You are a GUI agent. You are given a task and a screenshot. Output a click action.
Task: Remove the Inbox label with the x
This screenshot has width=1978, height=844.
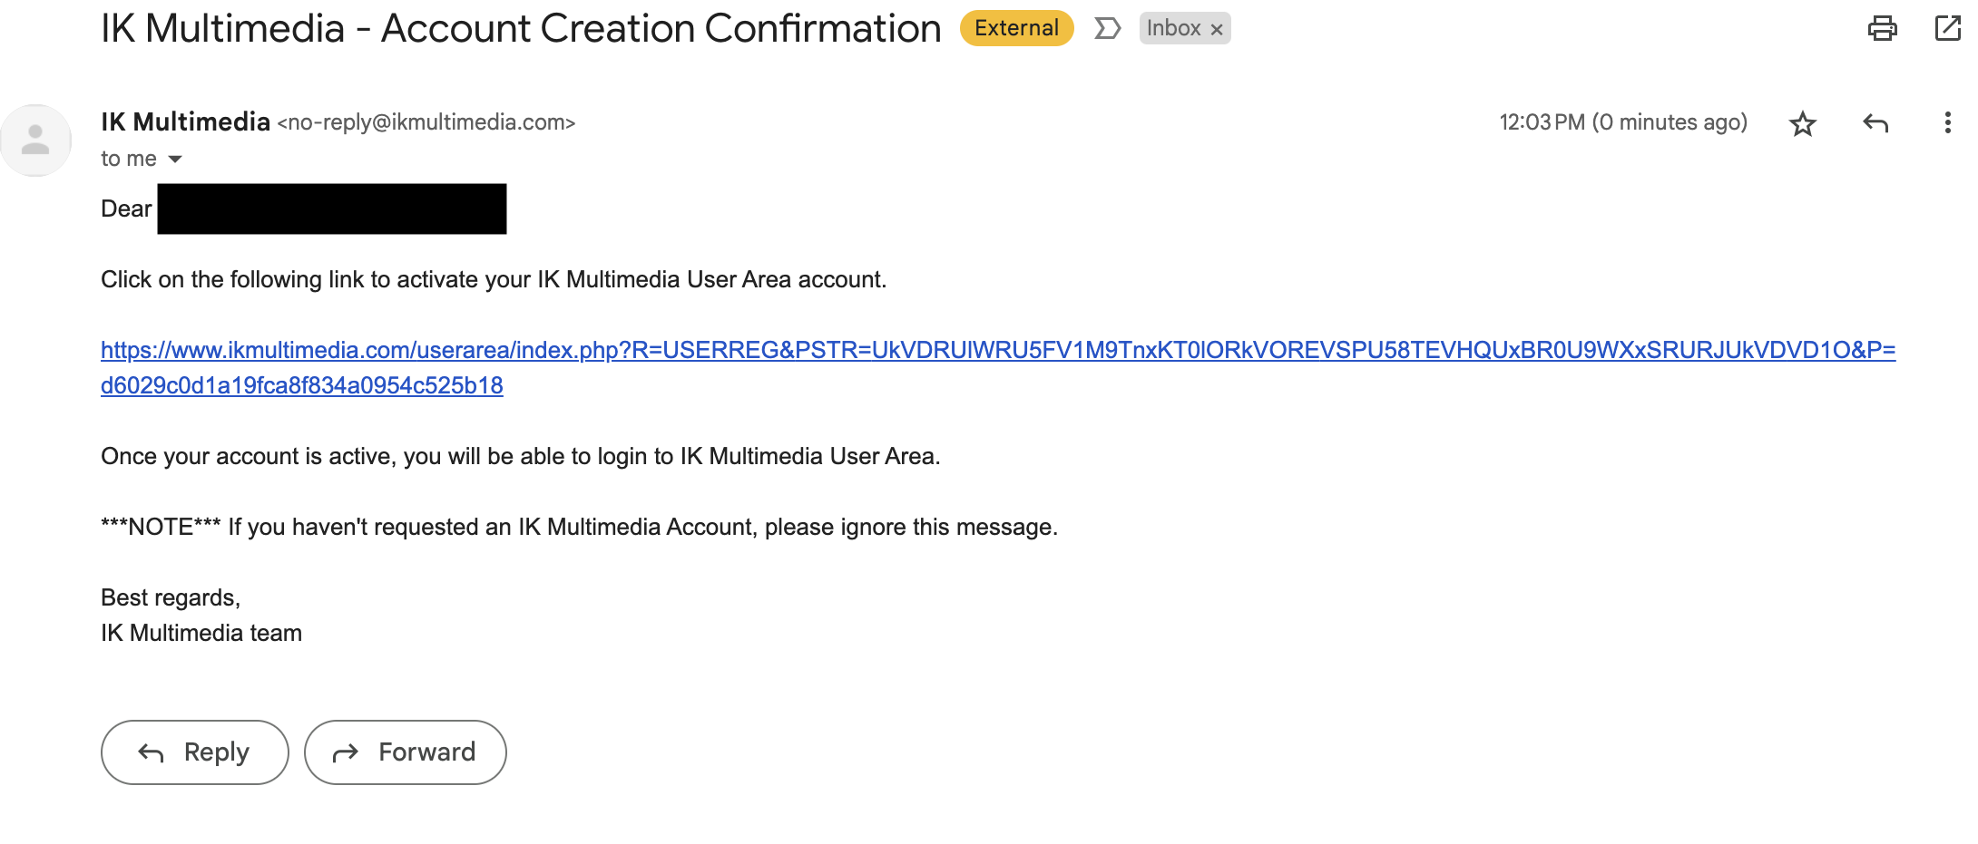(1217, 30)
